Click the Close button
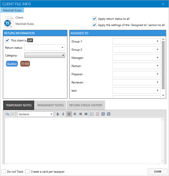Image resolution: width=169 pixels, height=176 pixels. pos(158,172)
